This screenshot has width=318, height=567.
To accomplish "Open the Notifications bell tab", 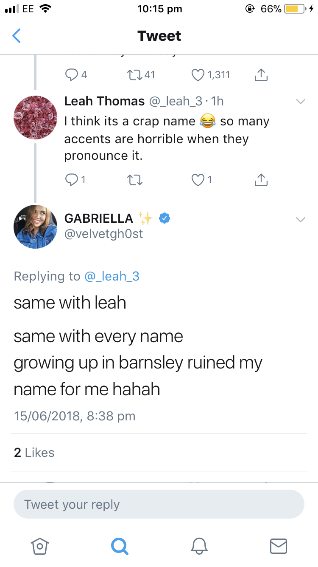I will point(199,546).
